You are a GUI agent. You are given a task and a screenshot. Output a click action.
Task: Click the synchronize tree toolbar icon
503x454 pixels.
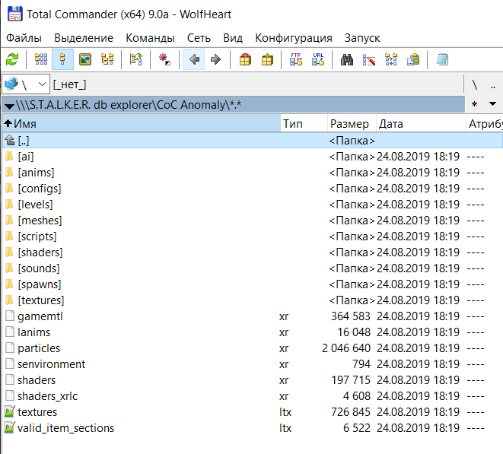tap(136, 59)
